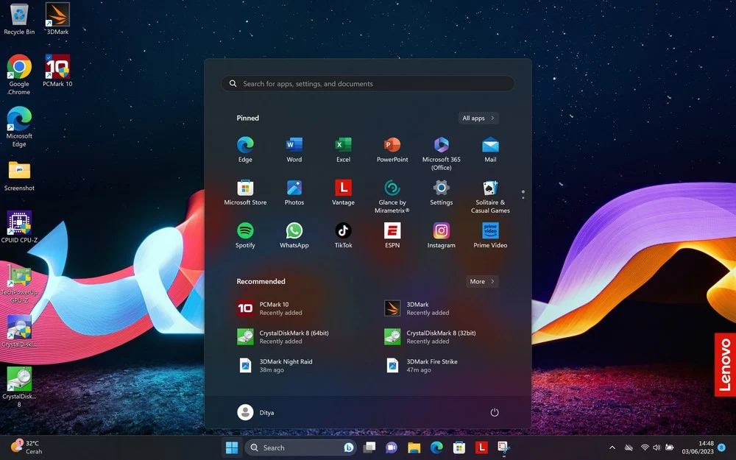Image resolution: width=736 pixels, height=460 pixels.
Task: Click the OneDrive cloud tray icon
Action: point(629,447)
